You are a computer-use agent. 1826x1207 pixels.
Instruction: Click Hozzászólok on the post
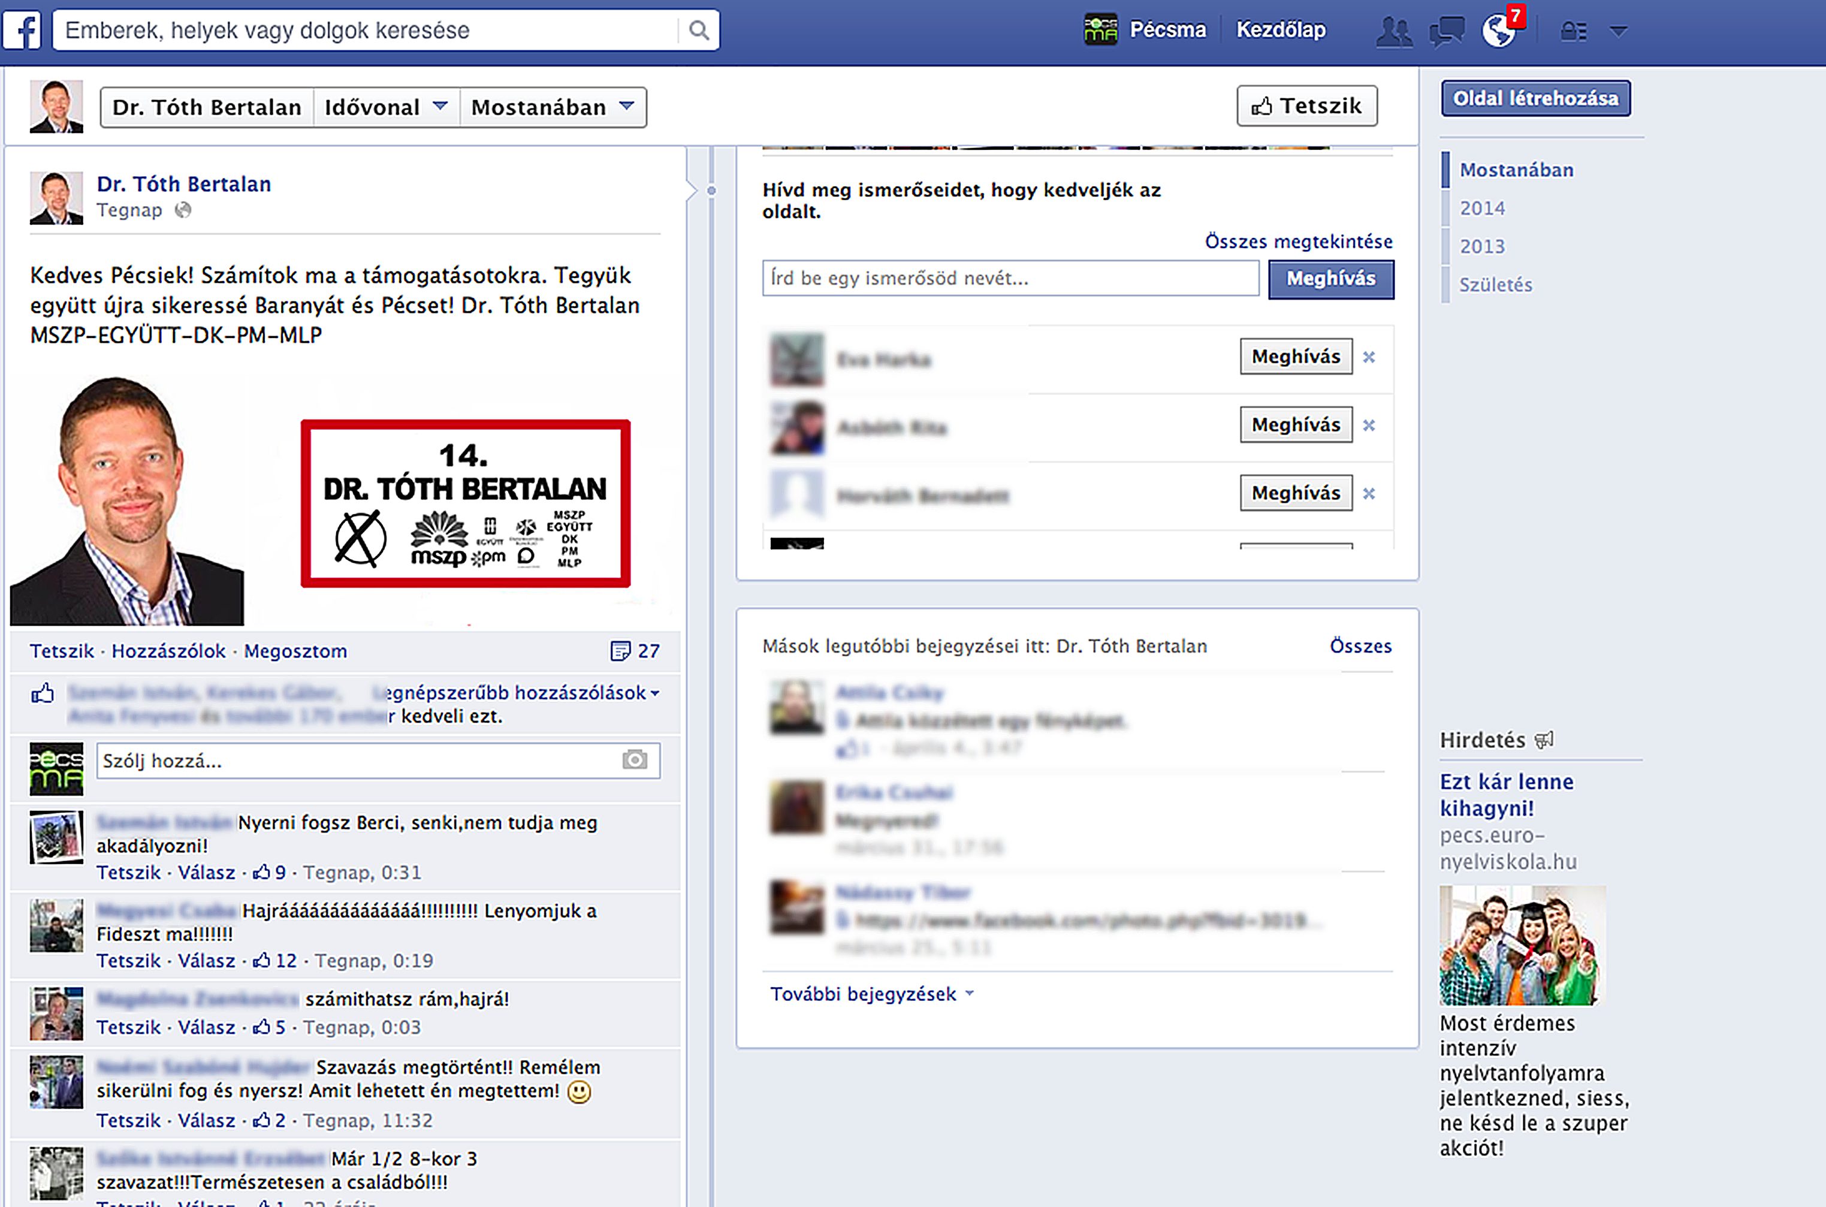click(168, 651)
